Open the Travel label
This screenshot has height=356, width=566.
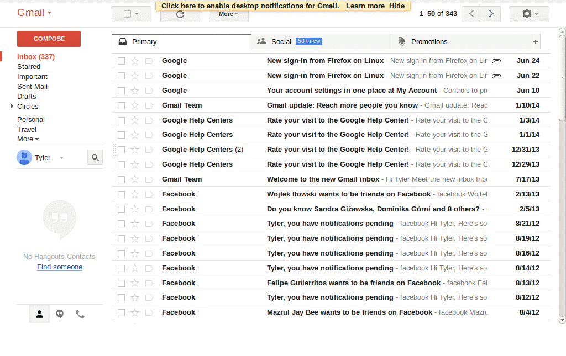point(27,130)
